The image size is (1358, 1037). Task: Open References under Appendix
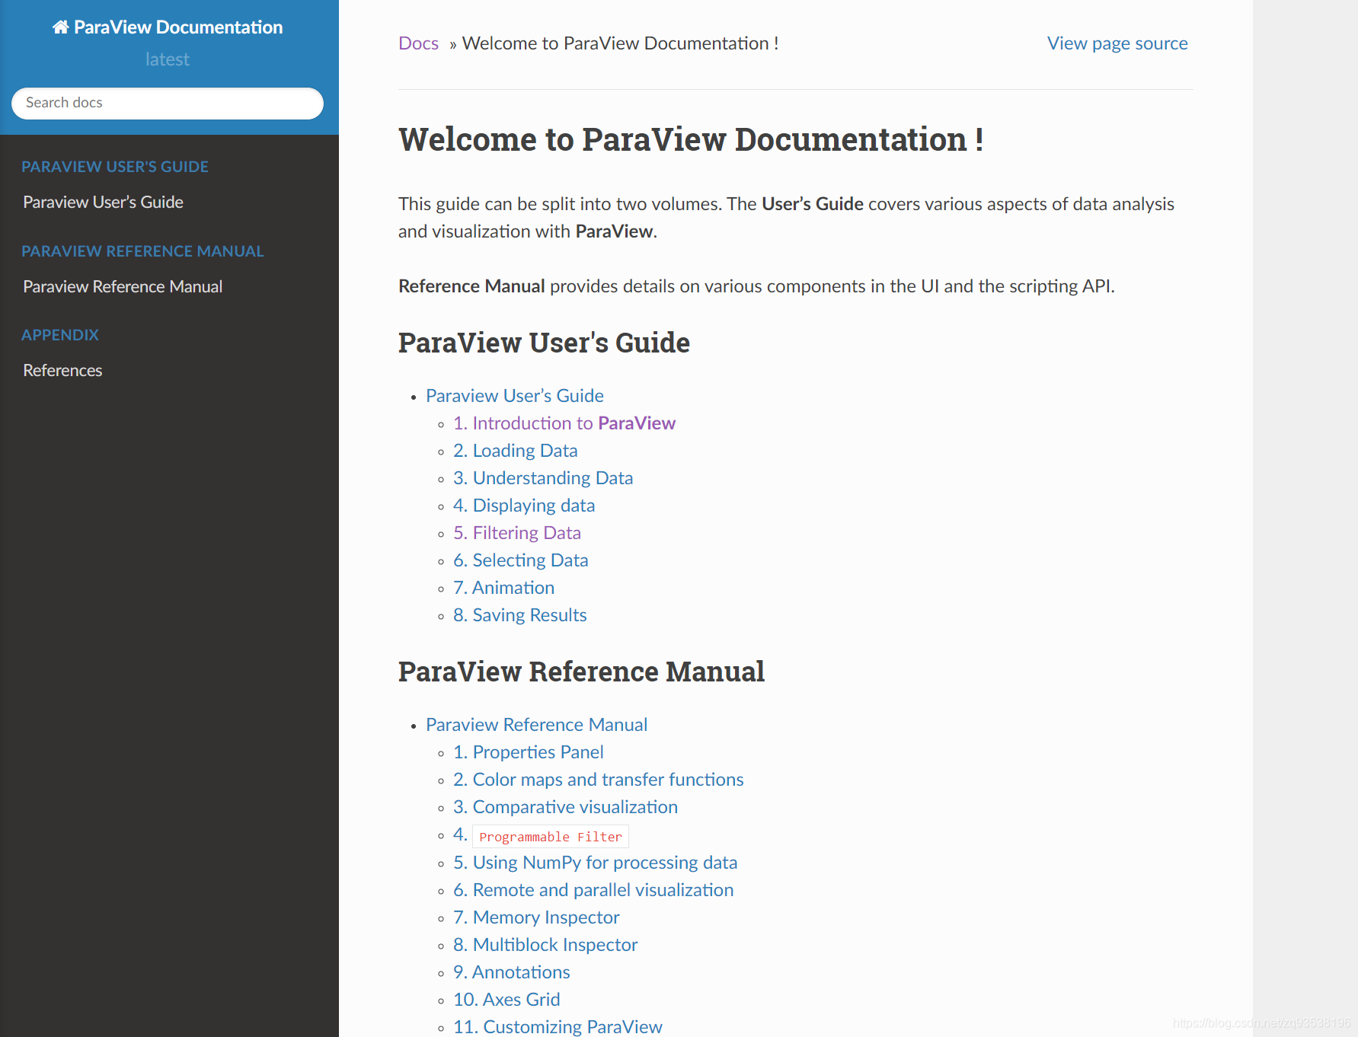pyautogui.click(x=62, y=370)
